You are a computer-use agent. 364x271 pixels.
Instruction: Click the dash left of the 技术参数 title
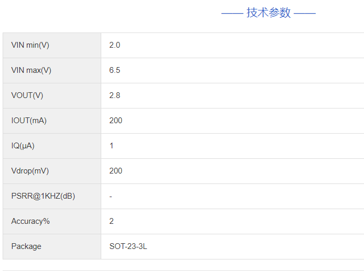pyautogui.click(x=232, y=13)
